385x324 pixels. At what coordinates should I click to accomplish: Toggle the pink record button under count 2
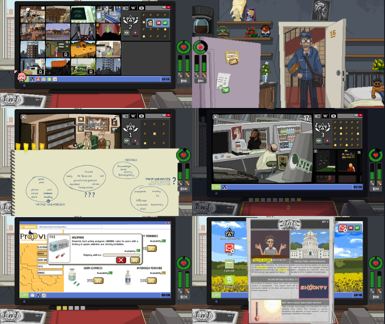pos(135,33)
